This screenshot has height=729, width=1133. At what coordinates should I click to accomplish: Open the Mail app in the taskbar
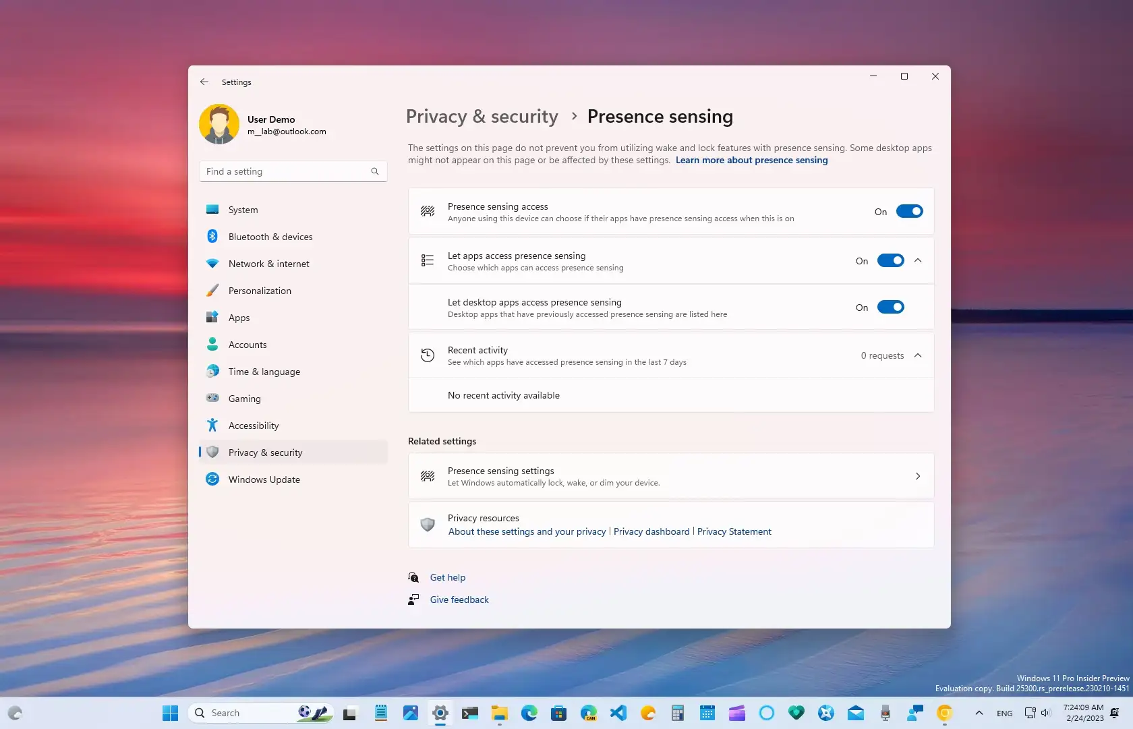pos(856,713)
